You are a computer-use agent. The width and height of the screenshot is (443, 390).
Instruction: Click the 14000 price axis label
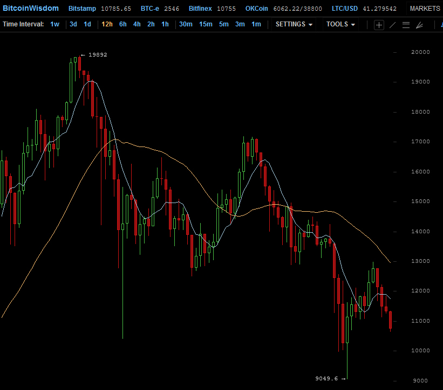pyautogui.click(x=420, y=232)
